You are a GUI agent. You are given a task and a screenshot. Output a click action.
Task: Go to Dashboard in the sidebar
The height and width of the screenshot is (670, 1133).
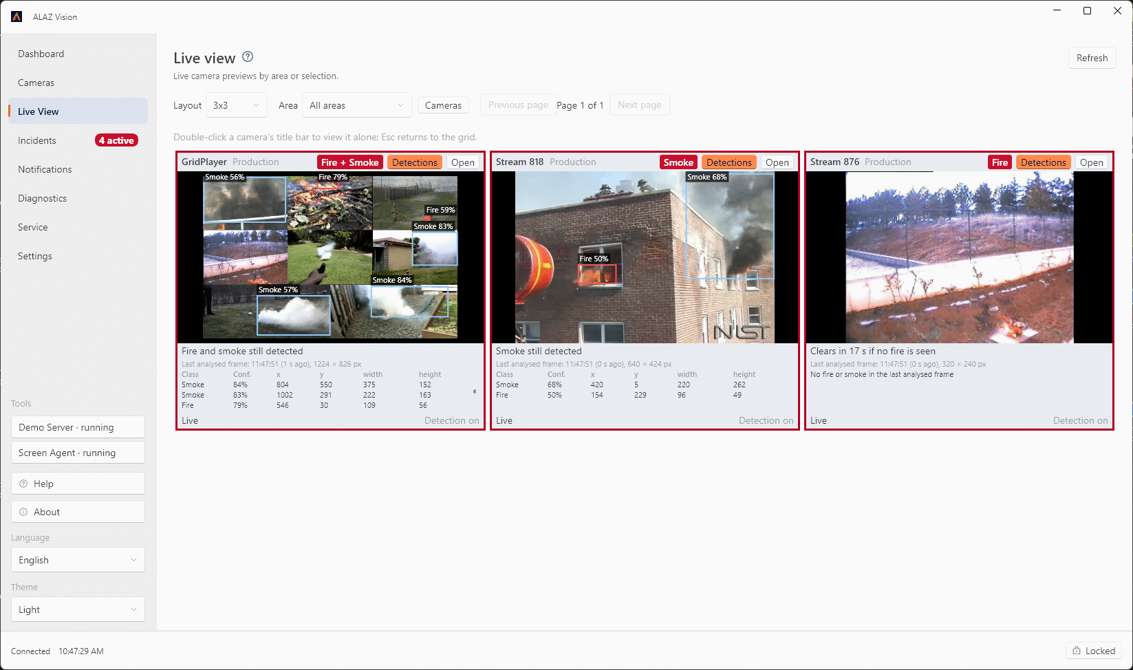(x=78, y=54)
